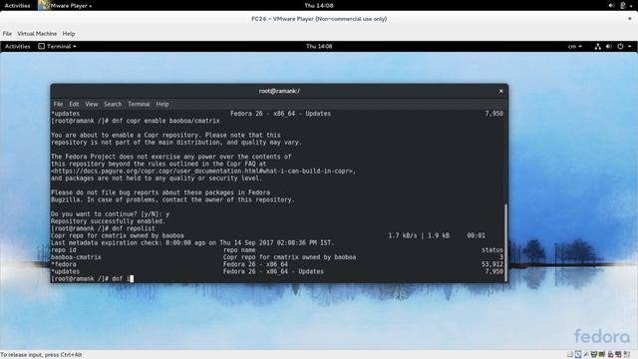The height and width of the screenshot is (359, 638).
Task: Open the terminal Search menu
Action: [113, 104]
